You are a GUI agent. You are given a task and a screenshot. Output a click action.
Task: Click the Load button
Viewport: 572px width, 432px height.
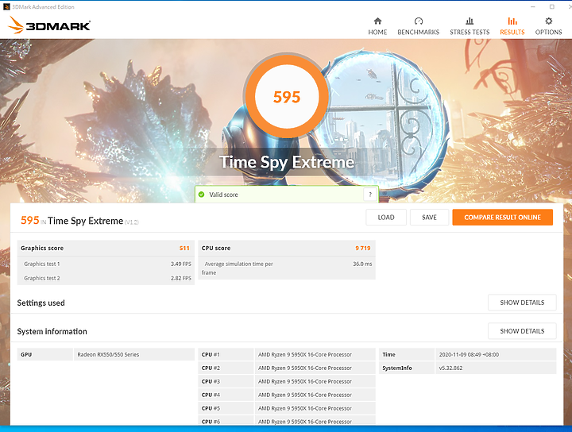tap(386, 218)
